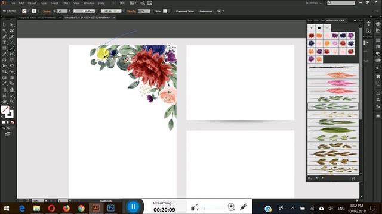This screenshot has height=214, width=382.
Task: Click the search field in the menu bar
Action: [x=341, y=3]
